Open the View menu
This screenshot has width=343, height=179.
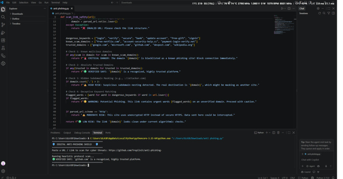(34, 3)
